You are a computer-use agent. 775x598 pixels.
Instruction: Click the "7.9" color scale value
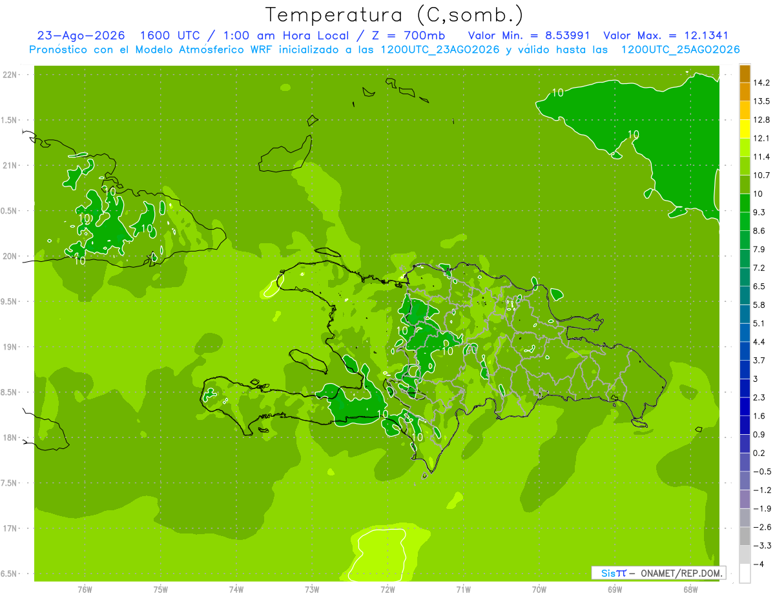[759, 249]
